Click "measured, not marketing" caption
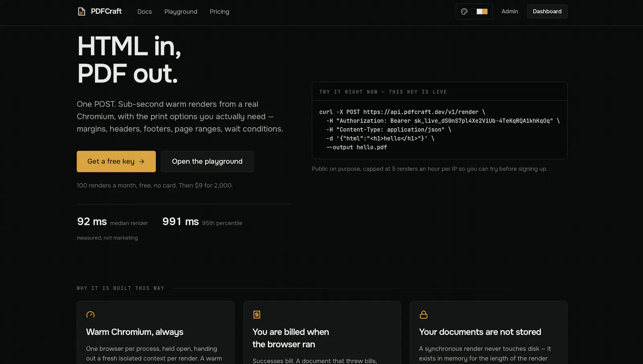 coord(107,238)
